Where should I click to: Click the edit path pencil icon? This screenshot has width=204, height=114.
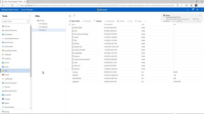(x=74, y=16)
